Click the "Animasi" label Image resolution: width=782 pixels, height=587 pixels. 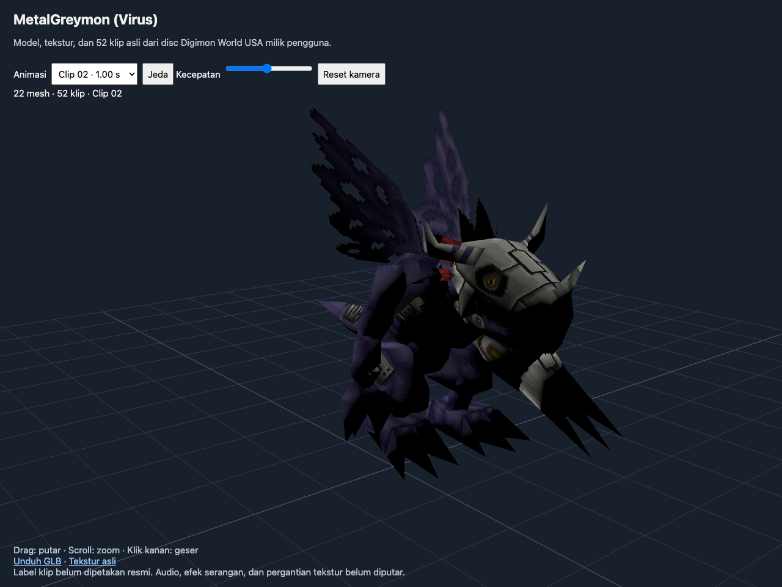(30, 75)
